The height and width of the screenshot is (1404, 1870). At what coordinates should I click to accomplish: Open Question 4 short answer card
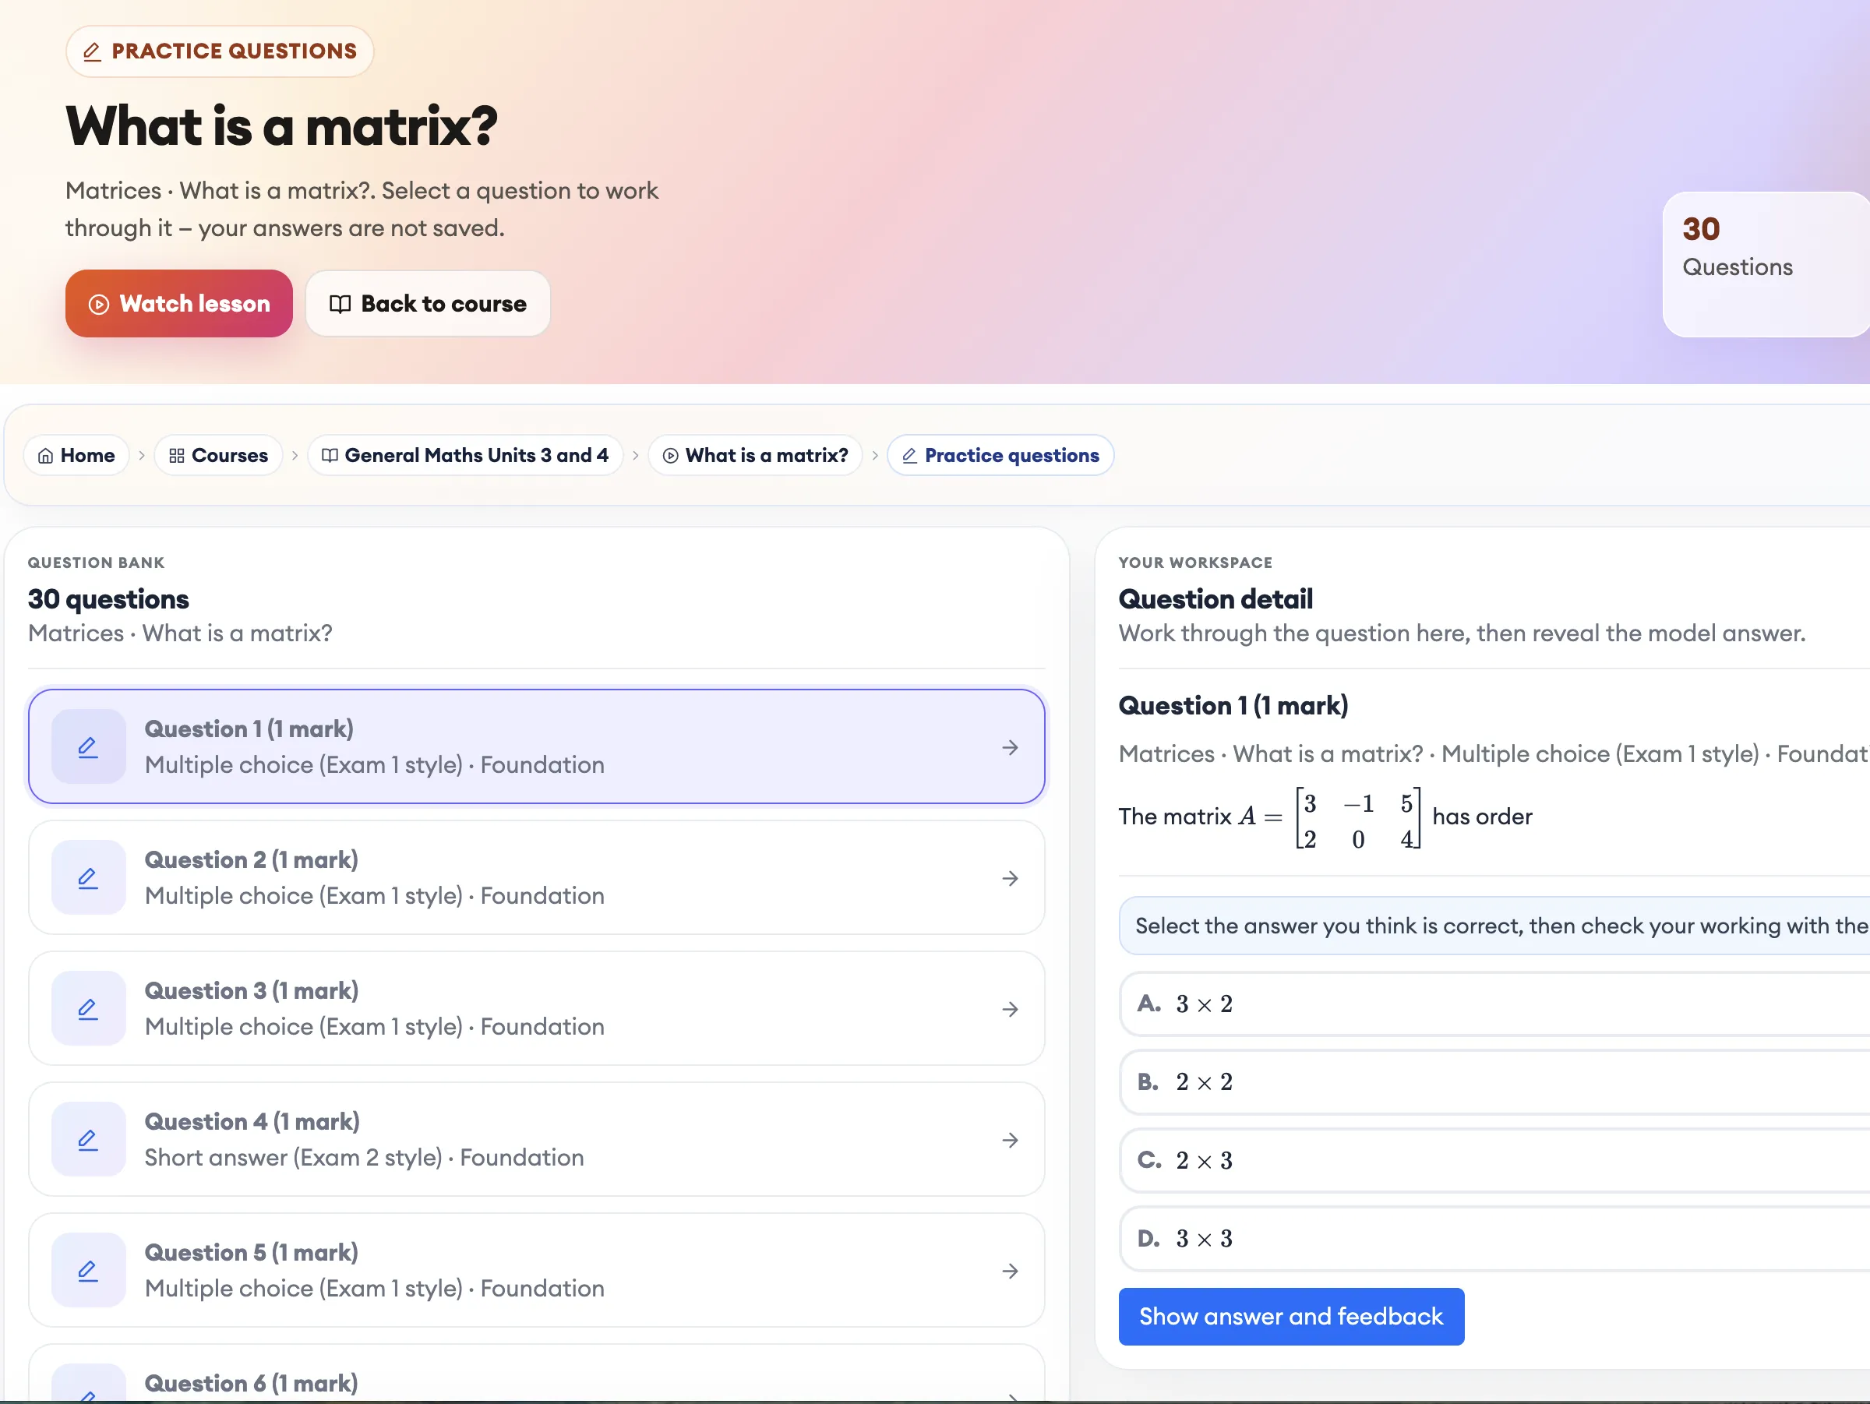(x=537, y=1141)
